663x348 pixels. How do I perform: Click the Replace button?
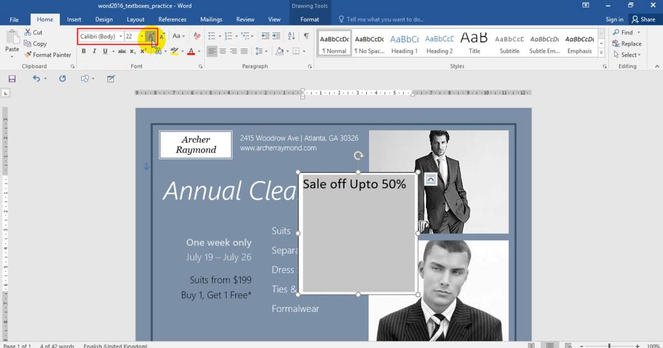coord(627,44)
